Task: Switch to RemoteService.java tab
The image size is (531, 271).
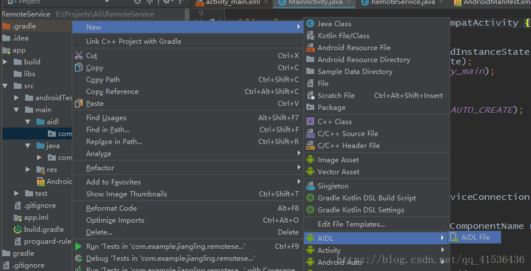Action: point(403,3)
